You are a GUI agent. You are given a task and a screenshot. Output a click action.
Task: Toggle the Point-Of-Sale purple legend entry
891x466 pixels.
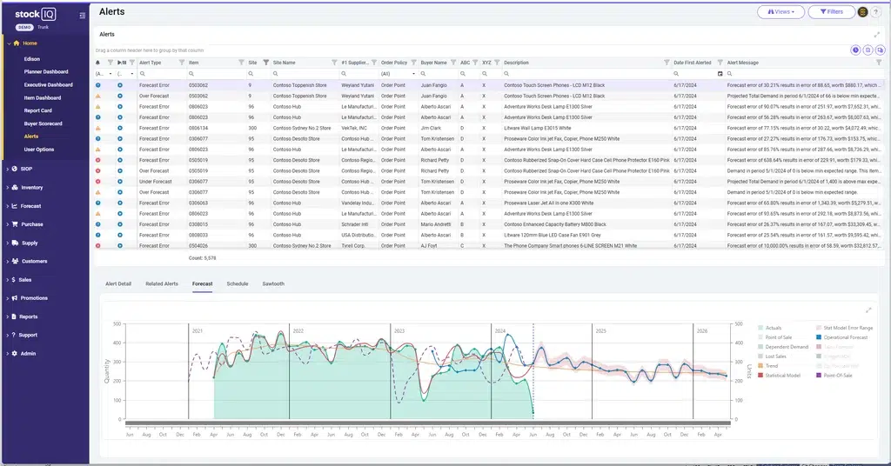(834, 376)
